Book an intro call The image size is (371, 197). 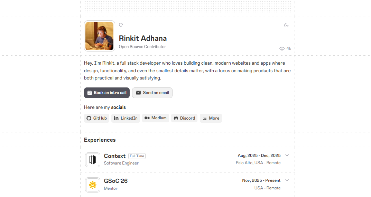[x=107, y=93]
